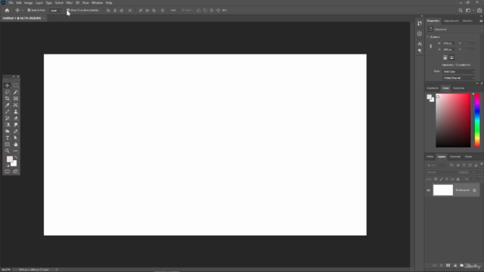Select the Eraser tool
The height and width of the screenshot is (272, 484).
pos(16,118)
